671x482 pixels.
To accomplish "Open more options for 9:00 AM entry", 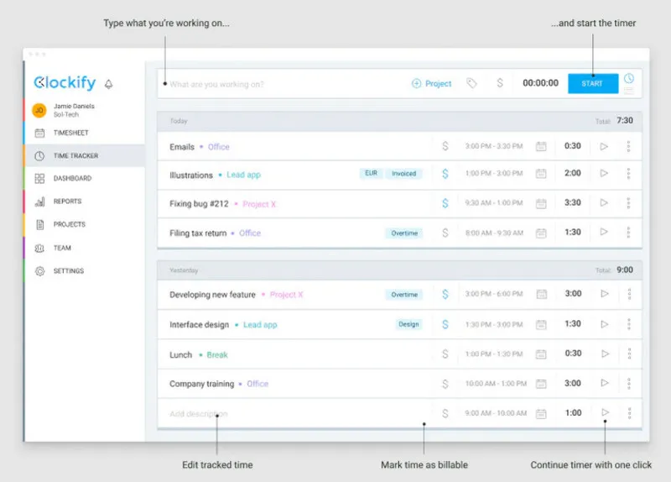I will point(629,413).
